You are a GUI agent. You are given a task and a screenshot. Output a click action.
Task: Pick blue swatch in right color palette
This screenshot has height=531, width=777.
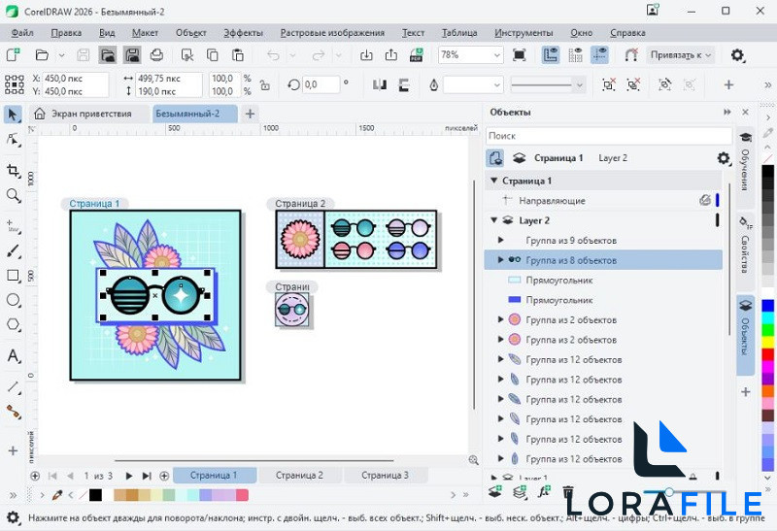coord(767,306)
